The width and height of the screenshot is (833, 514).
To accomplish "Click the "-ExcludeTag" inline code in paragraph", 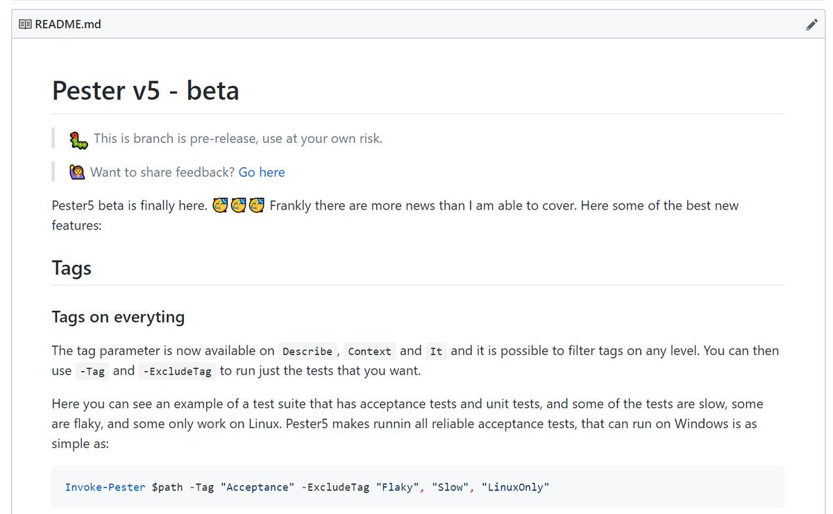I will (177, 371).
